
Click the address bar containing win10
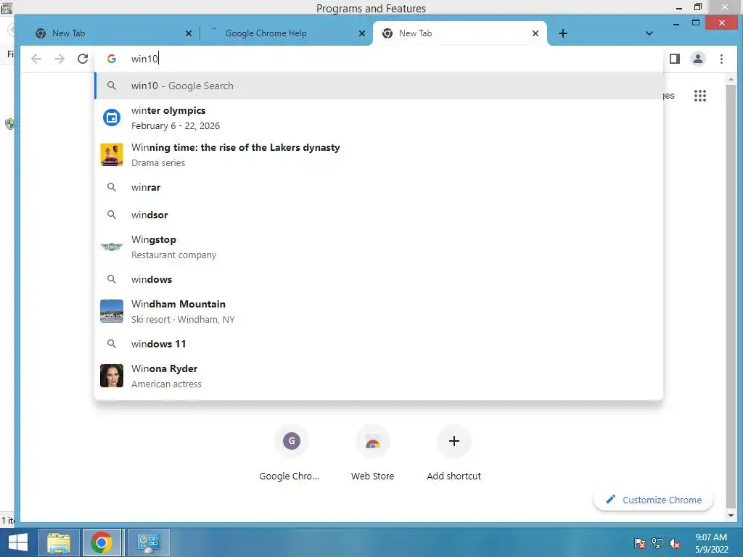[379, 59]
